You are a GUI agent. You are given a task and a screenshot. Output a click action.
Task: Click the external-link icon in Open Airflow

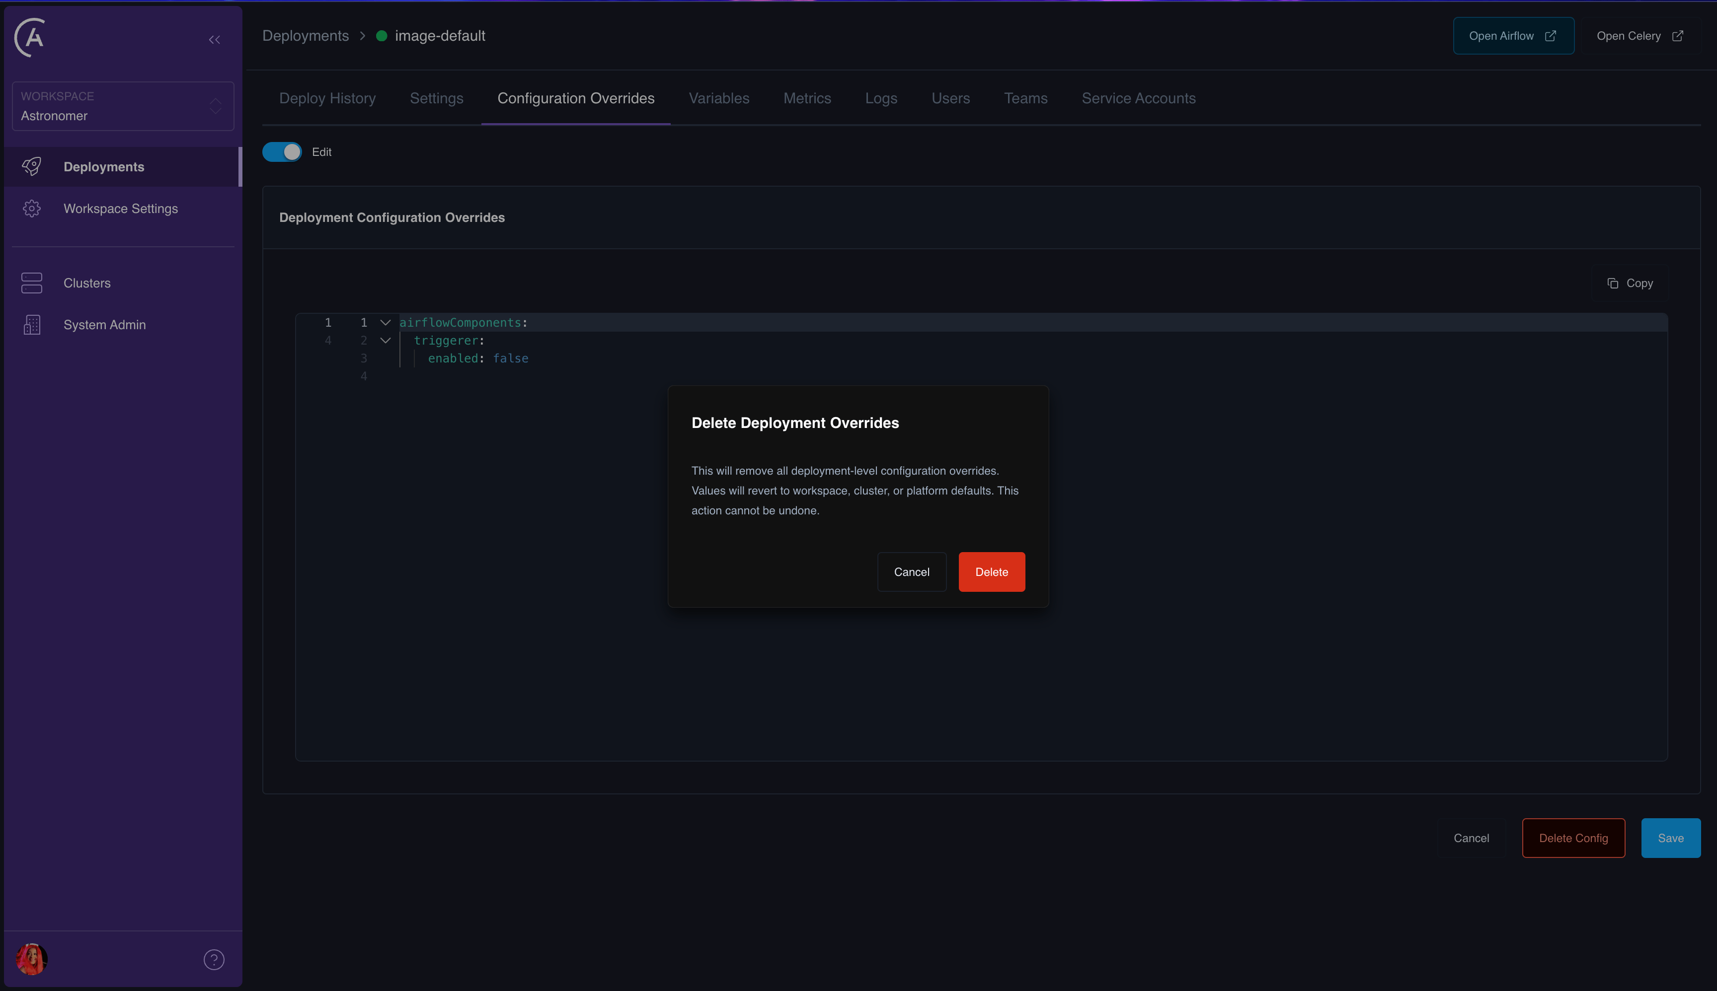1550,35
